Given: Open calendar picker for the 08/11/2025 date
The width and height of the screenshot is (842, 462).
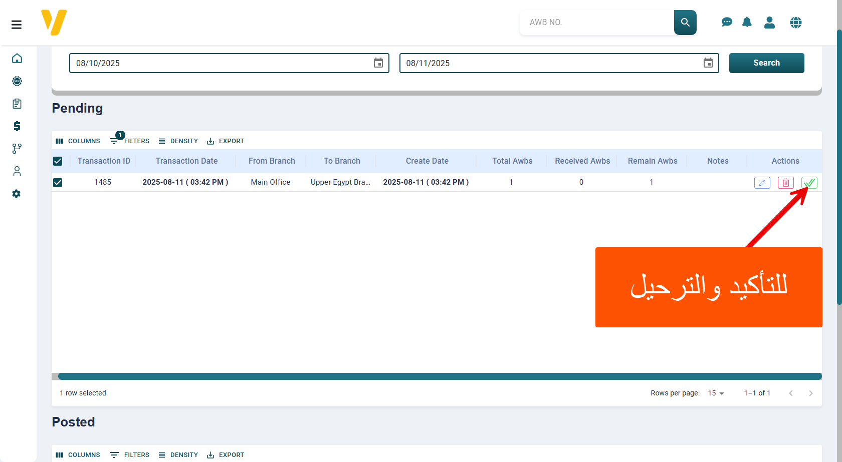Looking at the screenshot, I should click(x=708, y=63).
